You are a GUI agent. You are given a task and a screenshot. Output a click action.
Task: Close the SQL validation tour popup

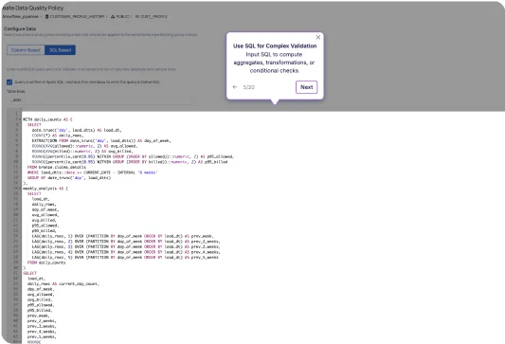point(318,37)
